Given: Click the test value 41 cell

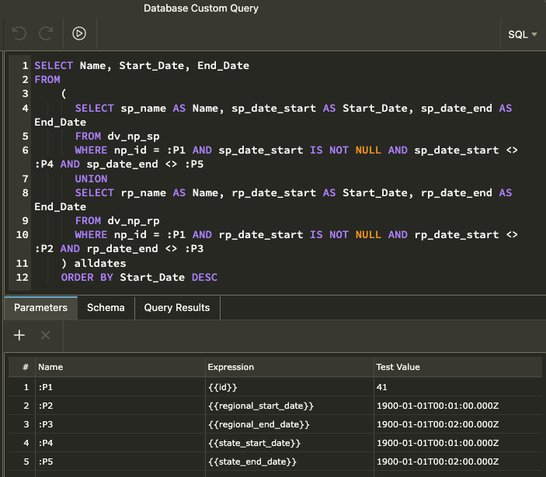Looking at the screenshot, I should [x=457, y=387].
